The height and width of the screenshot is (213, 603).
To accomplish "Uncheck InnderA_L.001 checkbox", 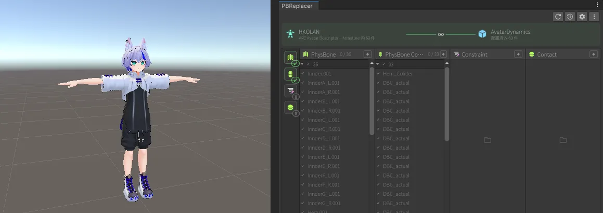I will [x=303, y=83].
